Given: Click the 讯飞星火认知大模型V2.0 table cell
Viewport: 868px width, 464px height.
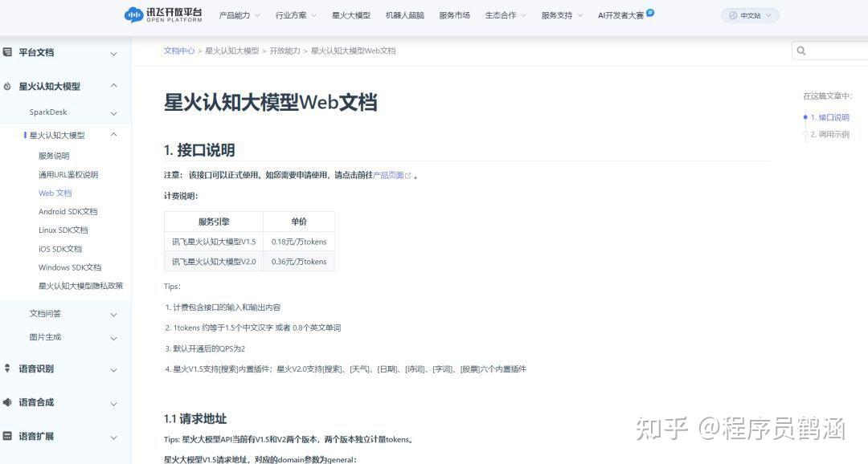Looking at the screenshot, I should [214, 262].
